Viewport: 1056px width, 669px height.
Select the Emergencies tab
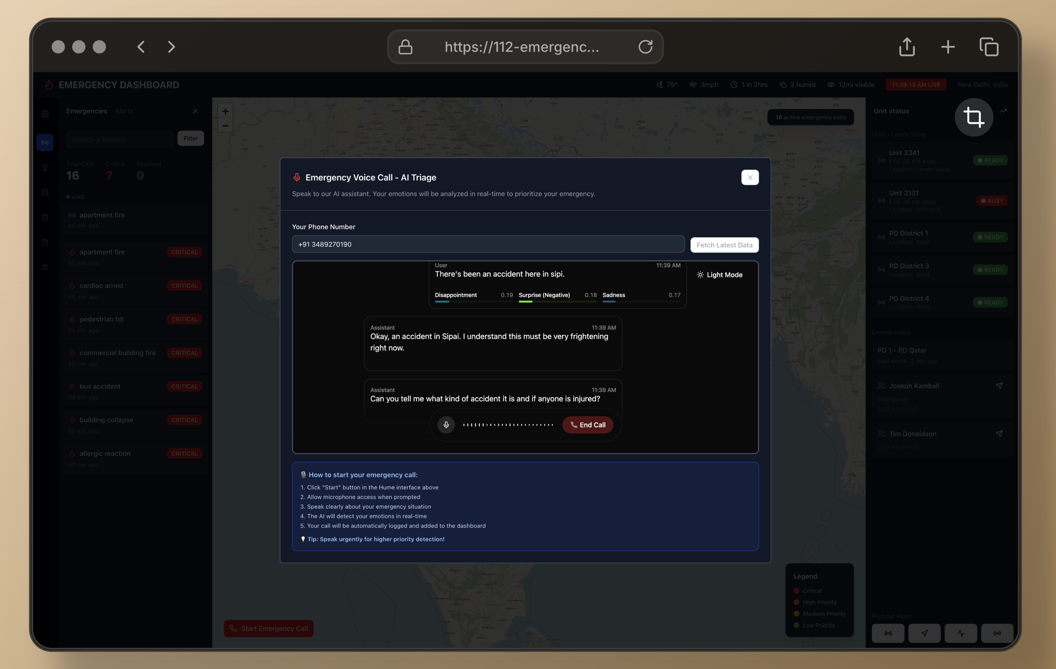87,111
